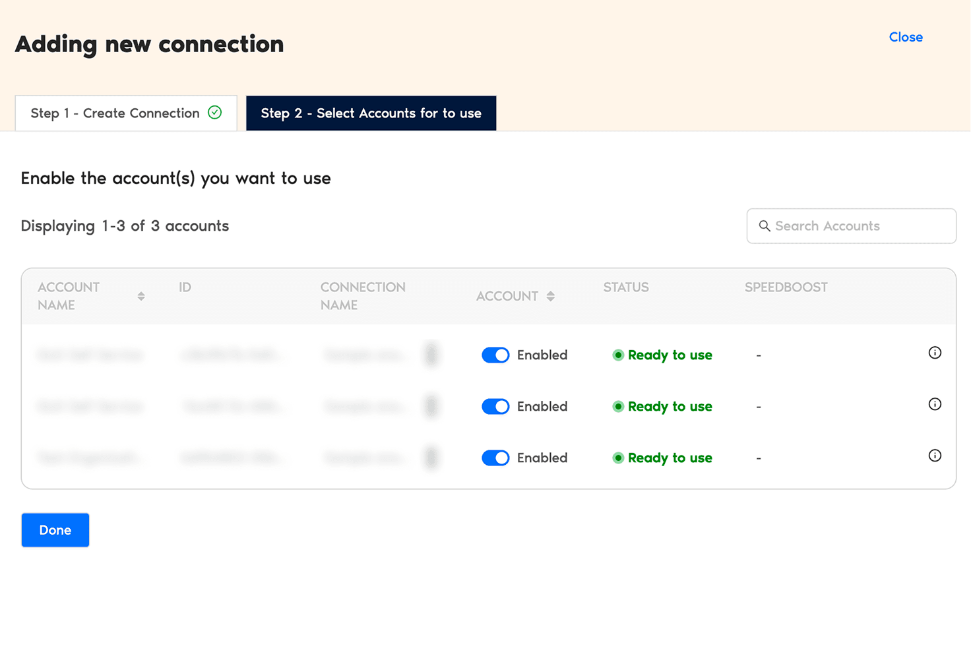The image size is (971, 660).
Task: Click the info icon on the last account row
Action: 935,456
